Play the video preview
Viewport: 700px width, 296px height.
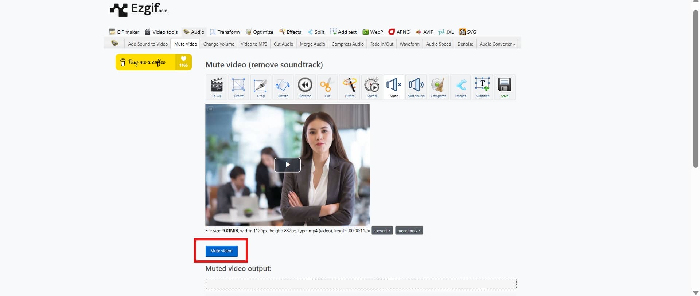tap(287, 165)
